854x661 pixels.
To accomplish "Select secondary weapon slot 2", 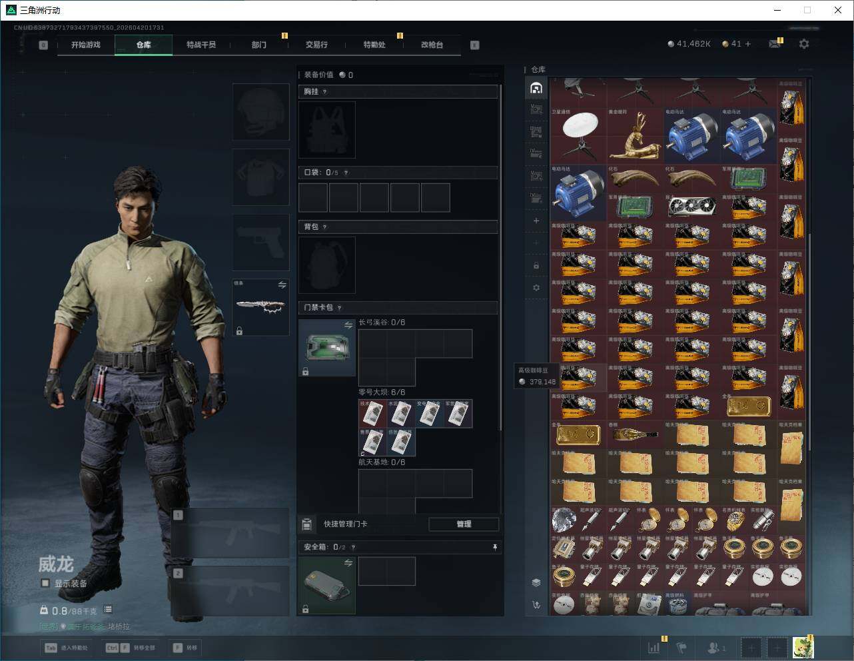I will click(x=230, y=591).
